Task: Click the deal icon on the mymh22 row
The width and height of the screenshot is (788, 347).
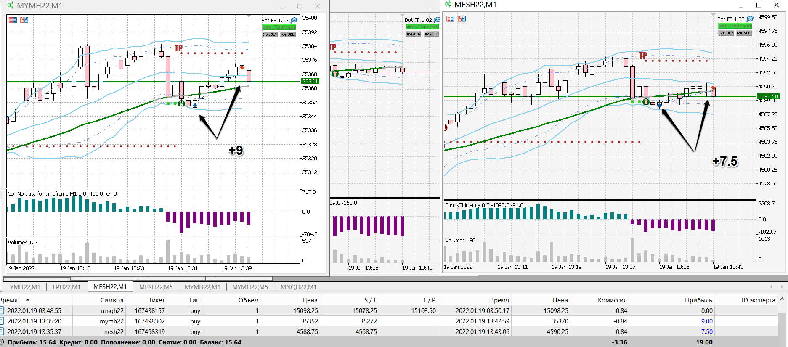Action: coord(2,321)
